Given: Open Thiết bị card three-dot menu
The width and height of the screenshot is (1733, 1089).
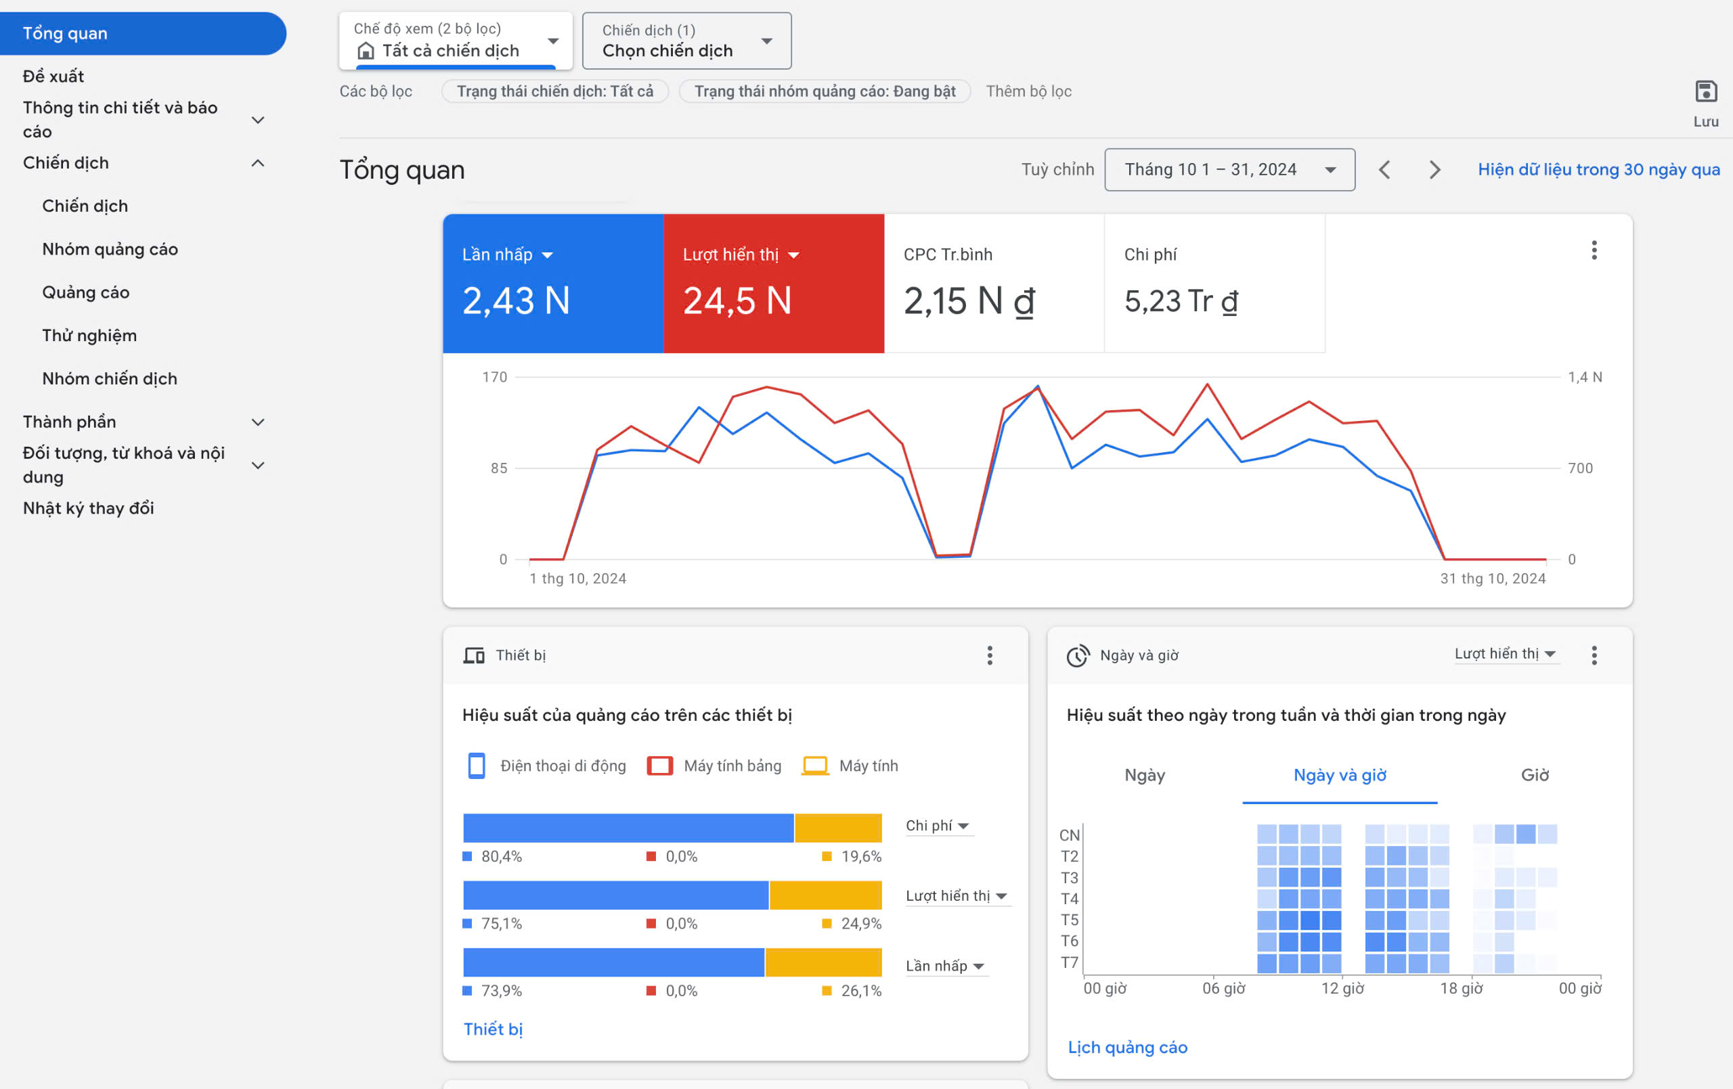Looking at the screenshot, I should click(990, 655).
